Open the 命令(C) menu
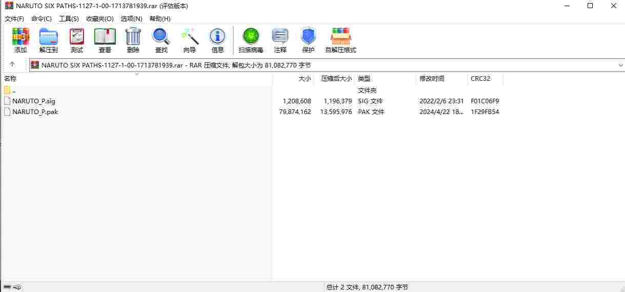Viewport: 625px width, 292px height. click(x=41, y=18)
